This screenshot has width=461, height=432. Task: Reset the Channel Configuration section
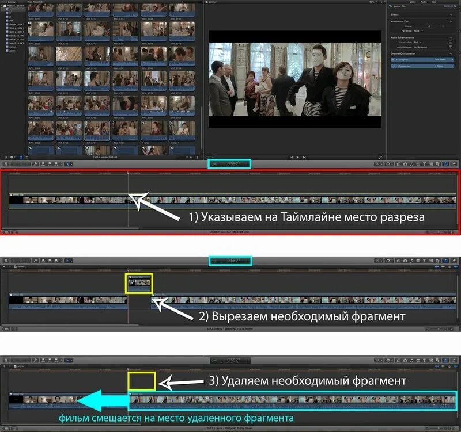[451, 53]
